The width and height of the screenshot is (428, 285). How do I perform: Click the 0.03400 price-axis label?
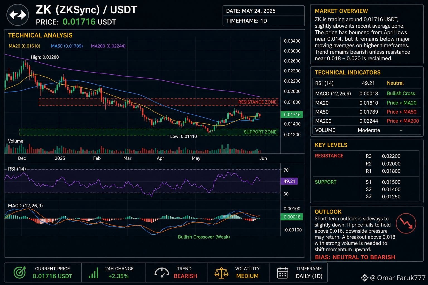(x=292, y=41)
